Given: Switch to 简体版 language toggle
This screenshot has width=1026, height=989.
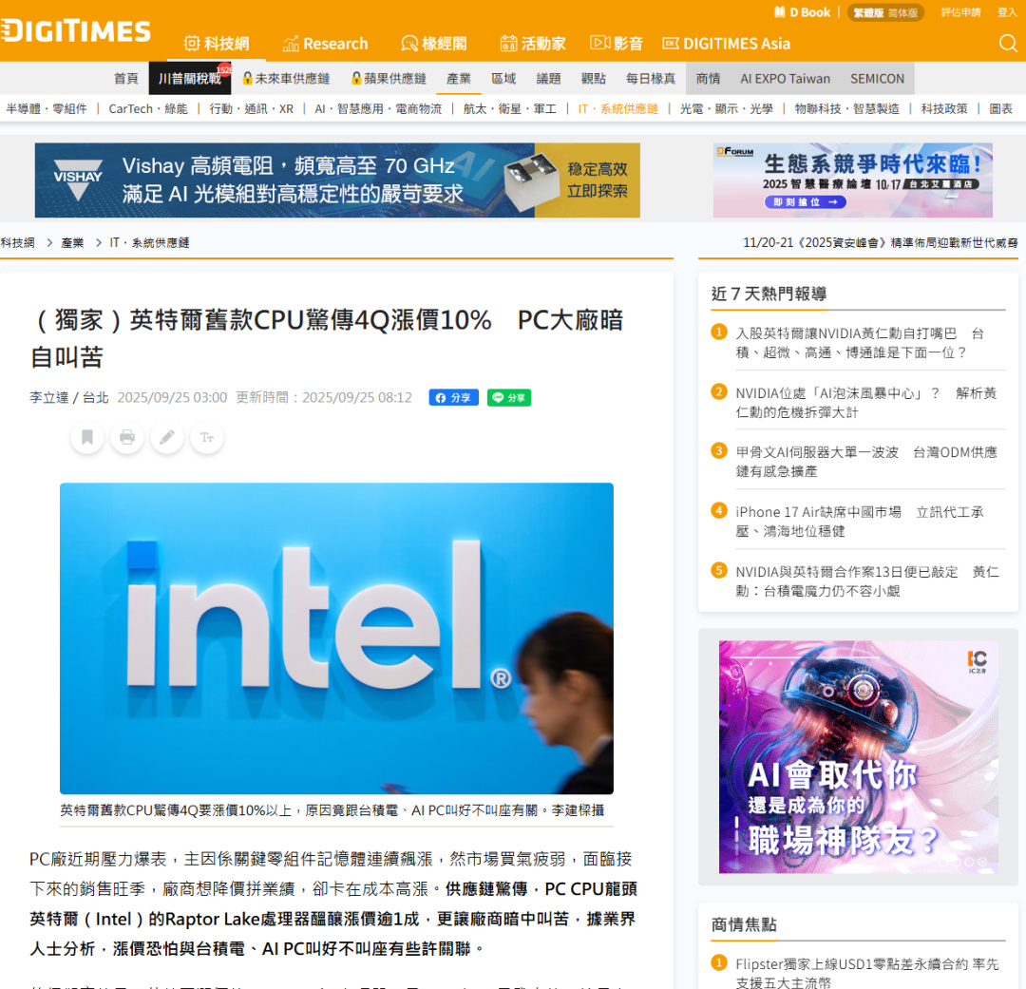Looking at the screenshot, I should [902, 12].
